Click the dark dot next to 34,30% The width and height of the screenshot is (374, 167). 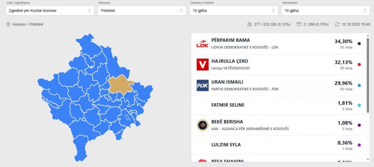[x=359, y=44]
